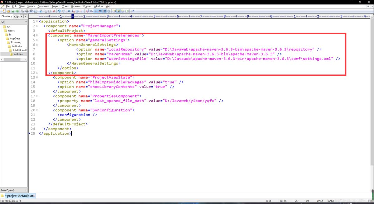Click the Hex Viewer icon
Viewport: 374px width, 204px height.
coord(91,11)
